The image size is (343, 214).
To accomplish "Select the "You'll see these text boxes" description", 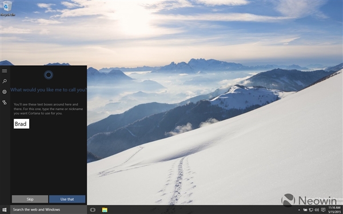I will (x=49, y=109).
